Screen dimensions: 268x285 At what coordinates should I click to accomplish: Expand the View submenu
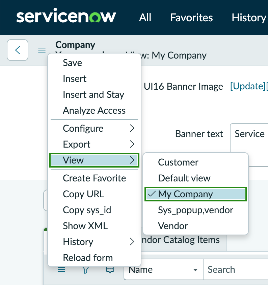(94, 160)
